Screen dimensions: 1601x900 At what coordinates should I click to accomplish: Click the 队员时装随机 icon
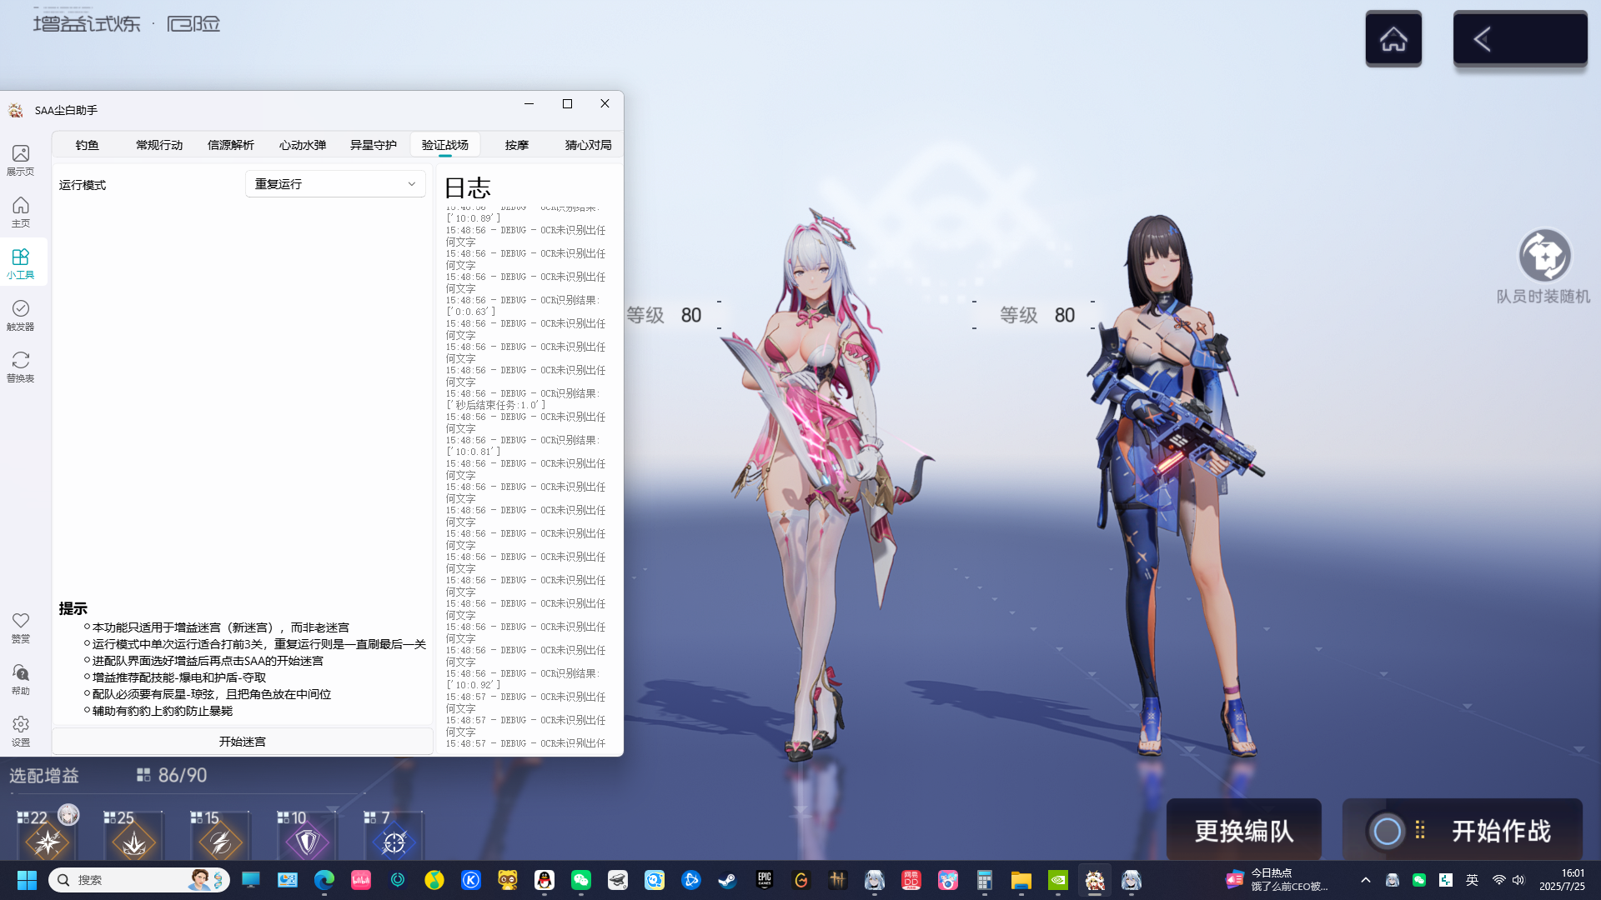pos(1544,256)
